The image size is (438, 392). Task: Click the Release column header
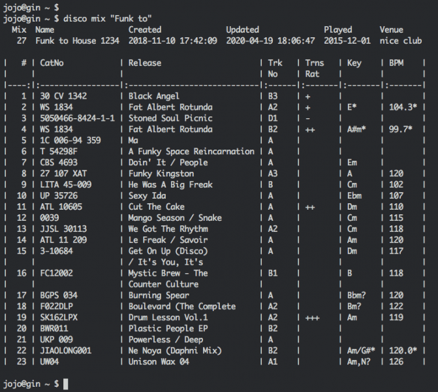(145, 63)
